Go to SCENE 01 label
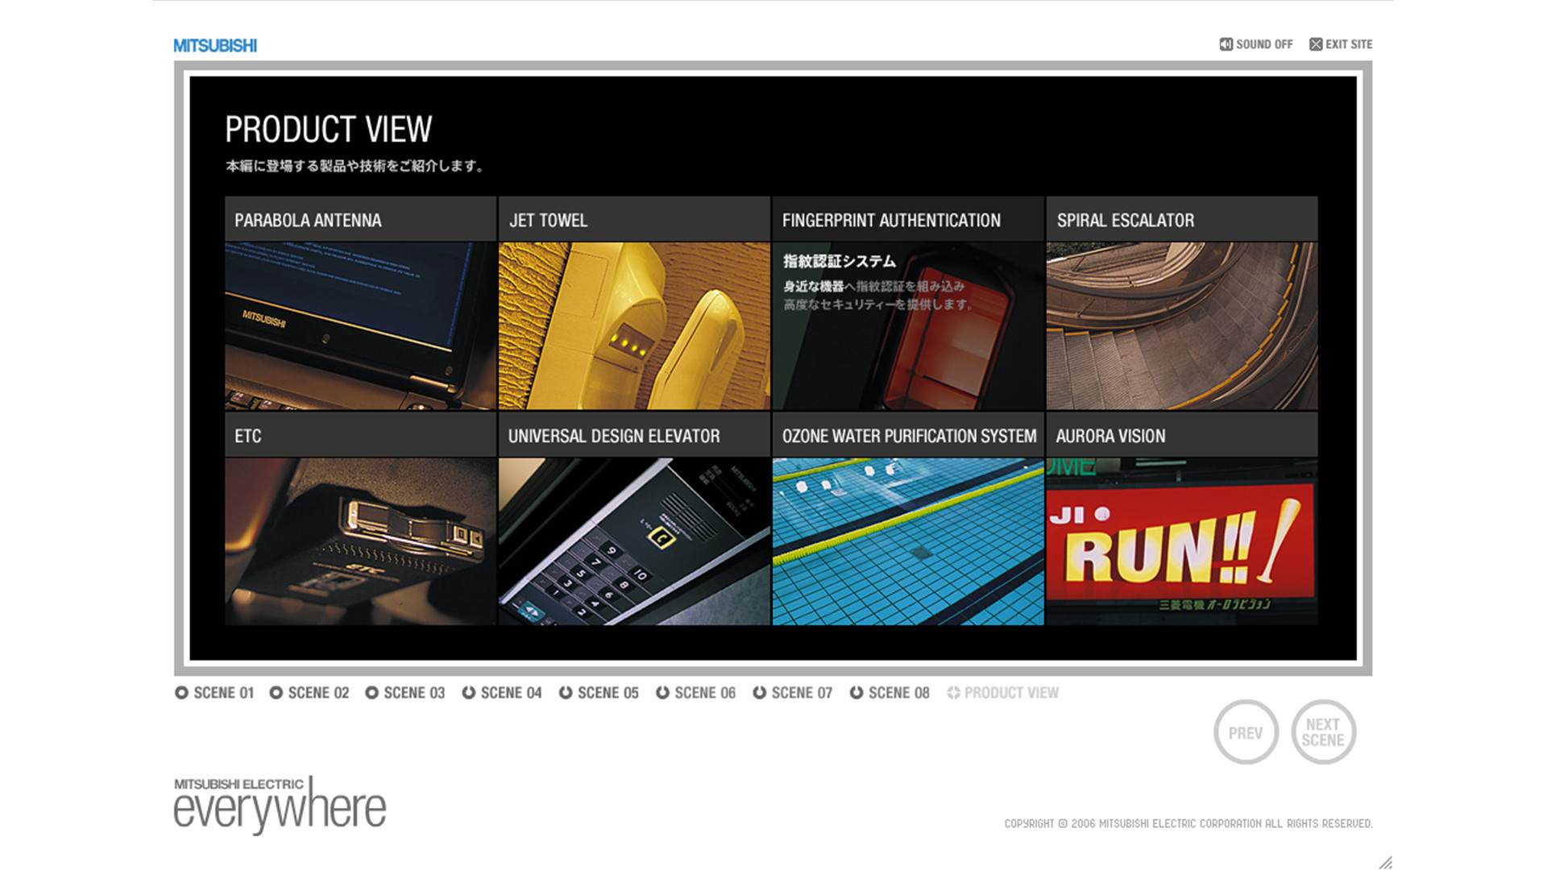Viewport: 1547px width, 870px height. coord(223,693)
